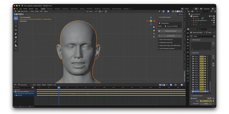Click the selected noseS shape key value slider
The image size is (229, 114).
[x=202, y=91]
